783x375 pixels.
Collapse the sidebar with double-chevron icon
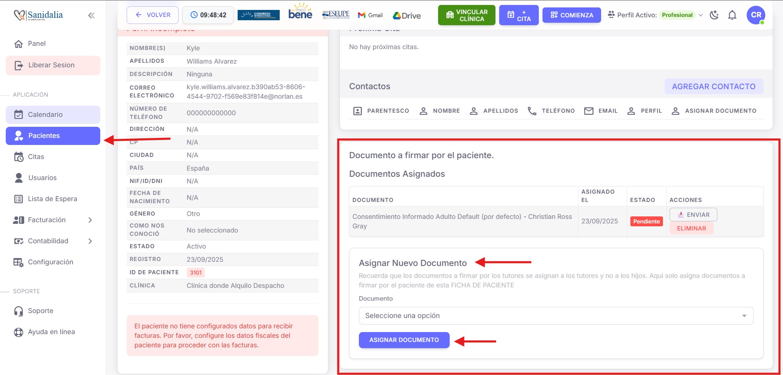pos(91,15)
